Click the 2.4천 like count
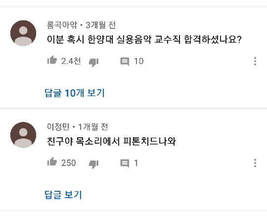This screenshot has width=267, height=219. 71,61
